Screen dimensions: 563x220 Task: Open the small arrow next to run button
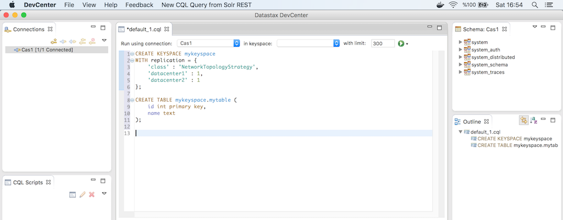pyautogui.click(x=407, y=44)
